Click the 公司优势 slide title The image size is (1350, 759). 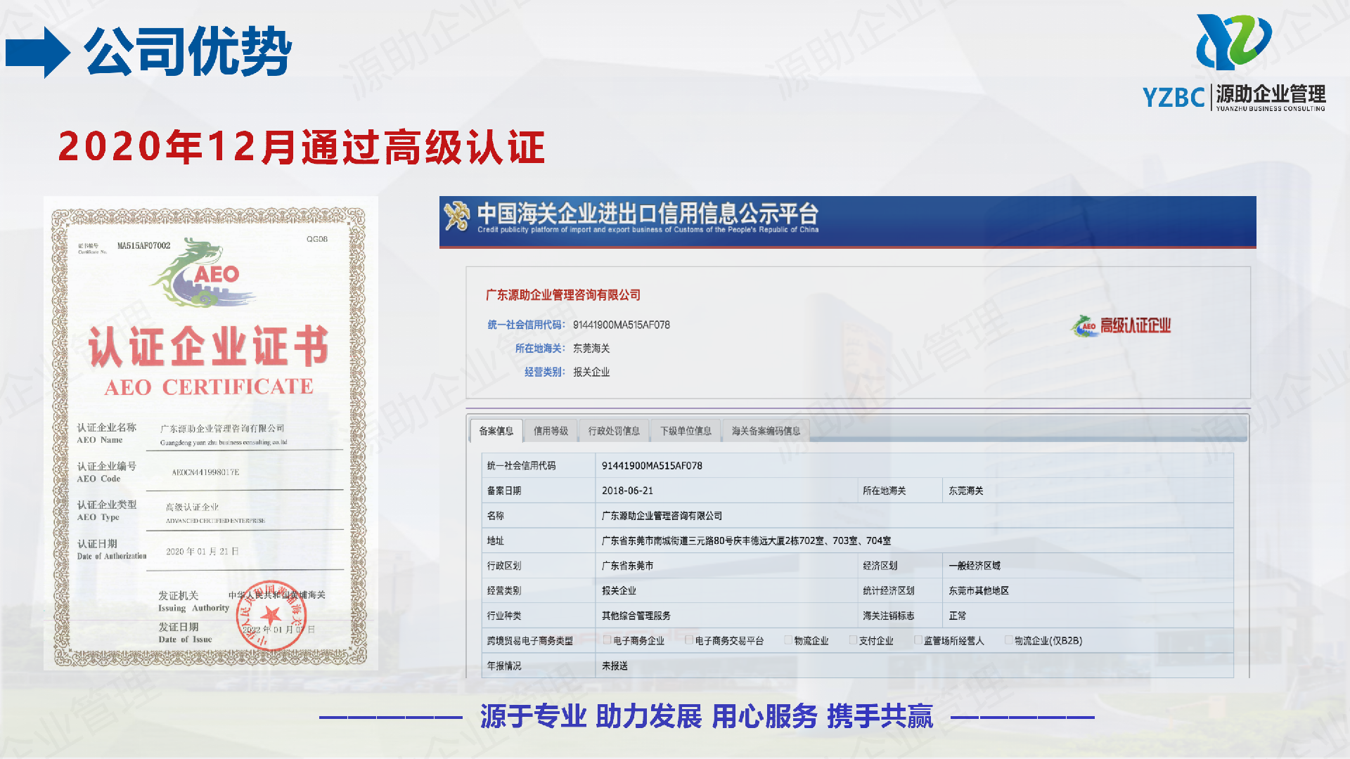coord(188,51)
